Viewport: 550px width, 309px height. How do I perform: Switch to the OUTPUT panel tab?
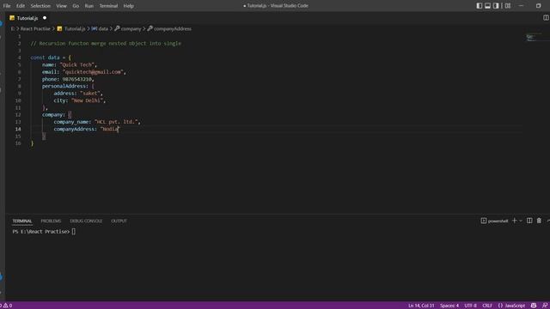119,221
